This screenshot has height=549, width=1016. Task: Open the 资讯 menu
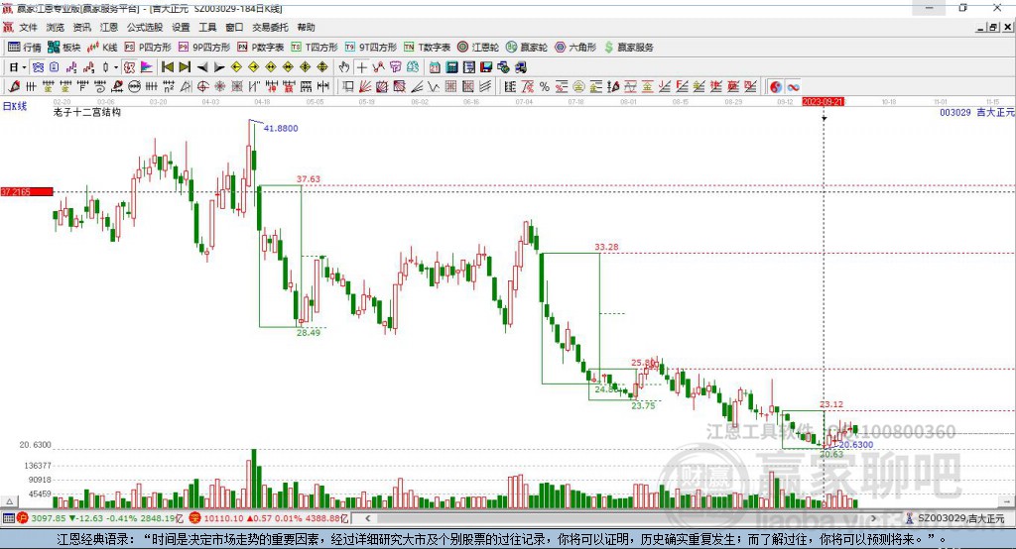pos(81,27)
